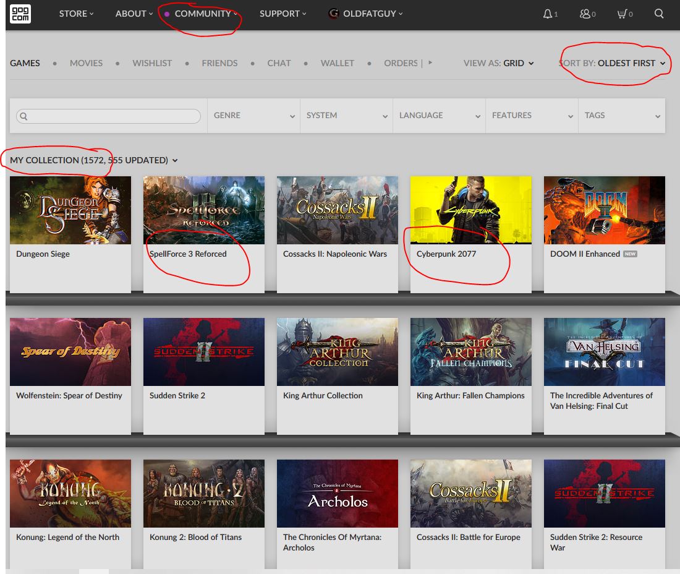The image size is (680, 574).
Task: Open the Dungeon Siege cover
Action: pyautogui.click(x=70, y=210)
